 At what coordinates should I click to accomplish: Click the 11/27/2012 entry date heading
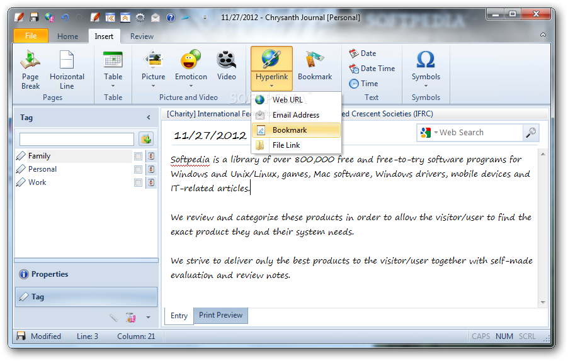tap(210, 136)
